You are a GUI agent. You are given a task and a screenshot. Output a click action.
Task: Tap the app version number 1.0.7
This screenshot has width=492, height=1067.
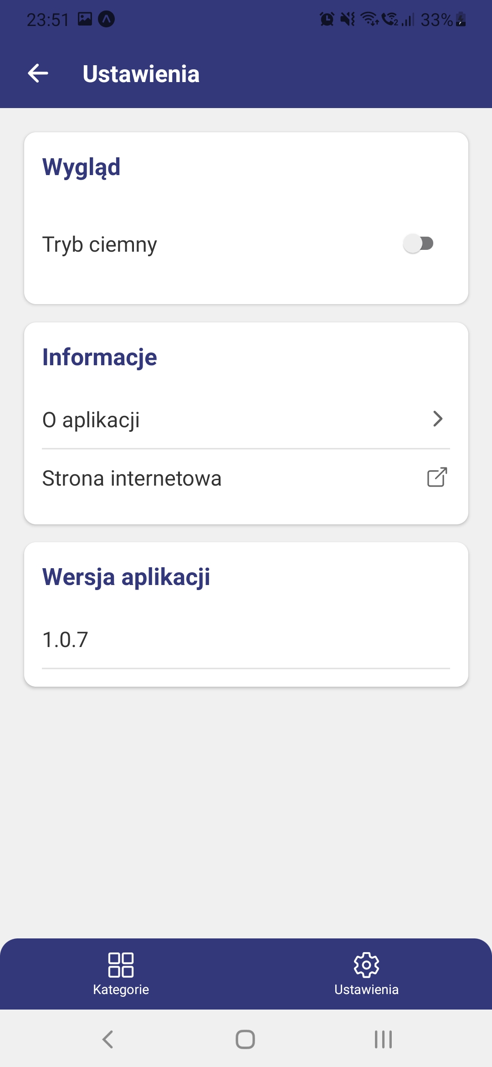click(65, 639)
